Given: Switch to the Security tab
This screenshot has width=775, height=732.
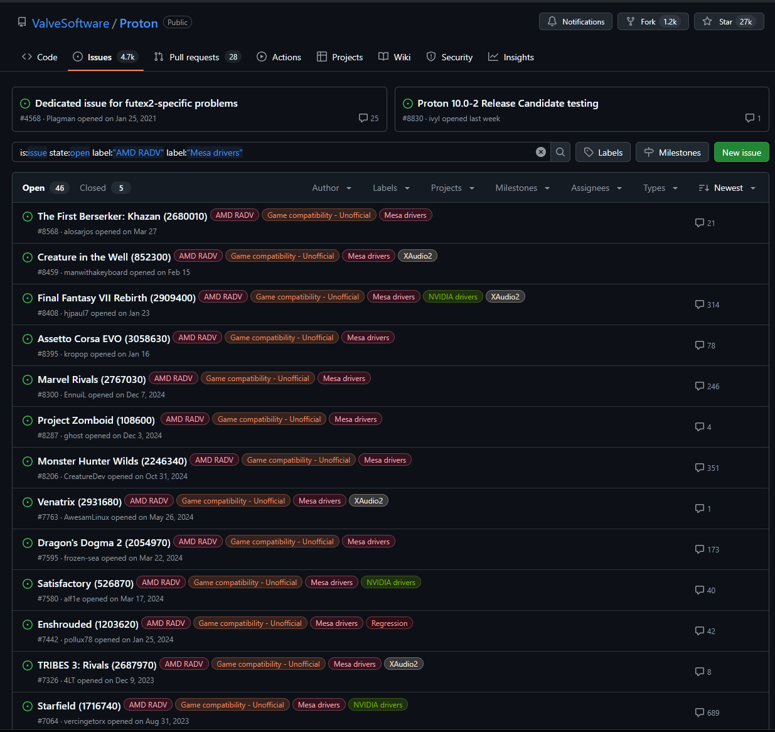Looking at the screenshot, I should 449,57.
